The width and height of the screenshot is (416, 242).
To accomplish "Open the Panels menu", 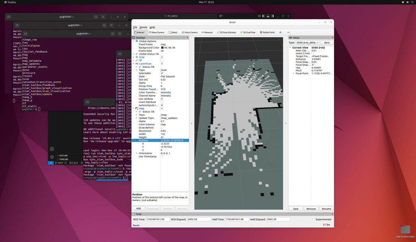I will coord(143,27).
